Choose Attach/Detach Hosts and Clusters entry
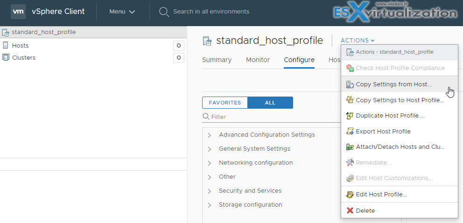Viewport: 463px width, 223px height. coord(400,147)
